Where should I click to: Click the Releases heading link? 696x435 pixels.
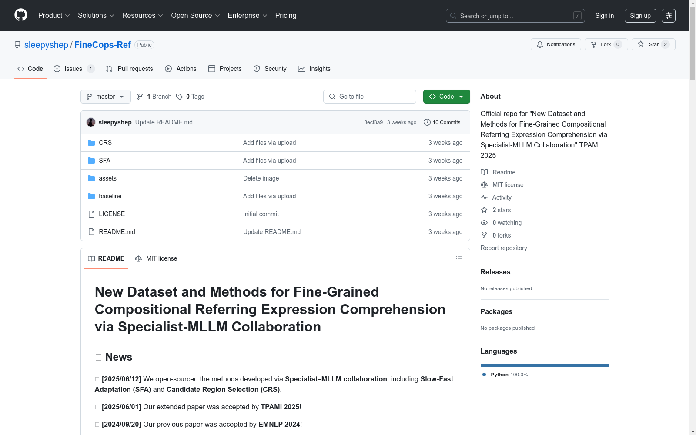pyautogui.click(x=495, y=272)
